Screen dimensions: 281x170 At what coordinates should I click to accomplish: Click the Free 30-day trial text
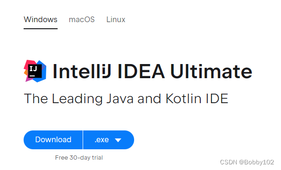[79, 158]
